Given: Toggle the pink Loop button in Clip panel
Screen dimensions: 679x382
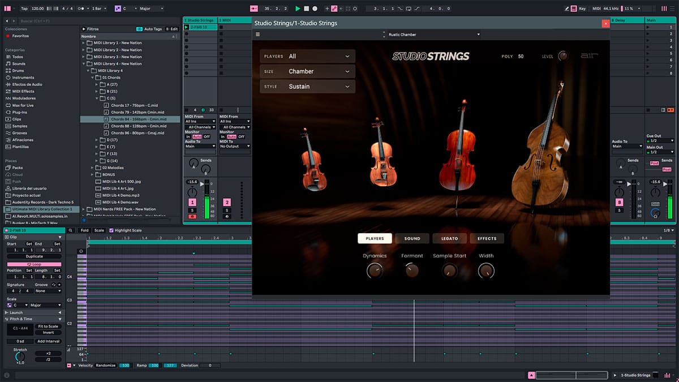Looking at the screenshot, I should pos(34,264).
